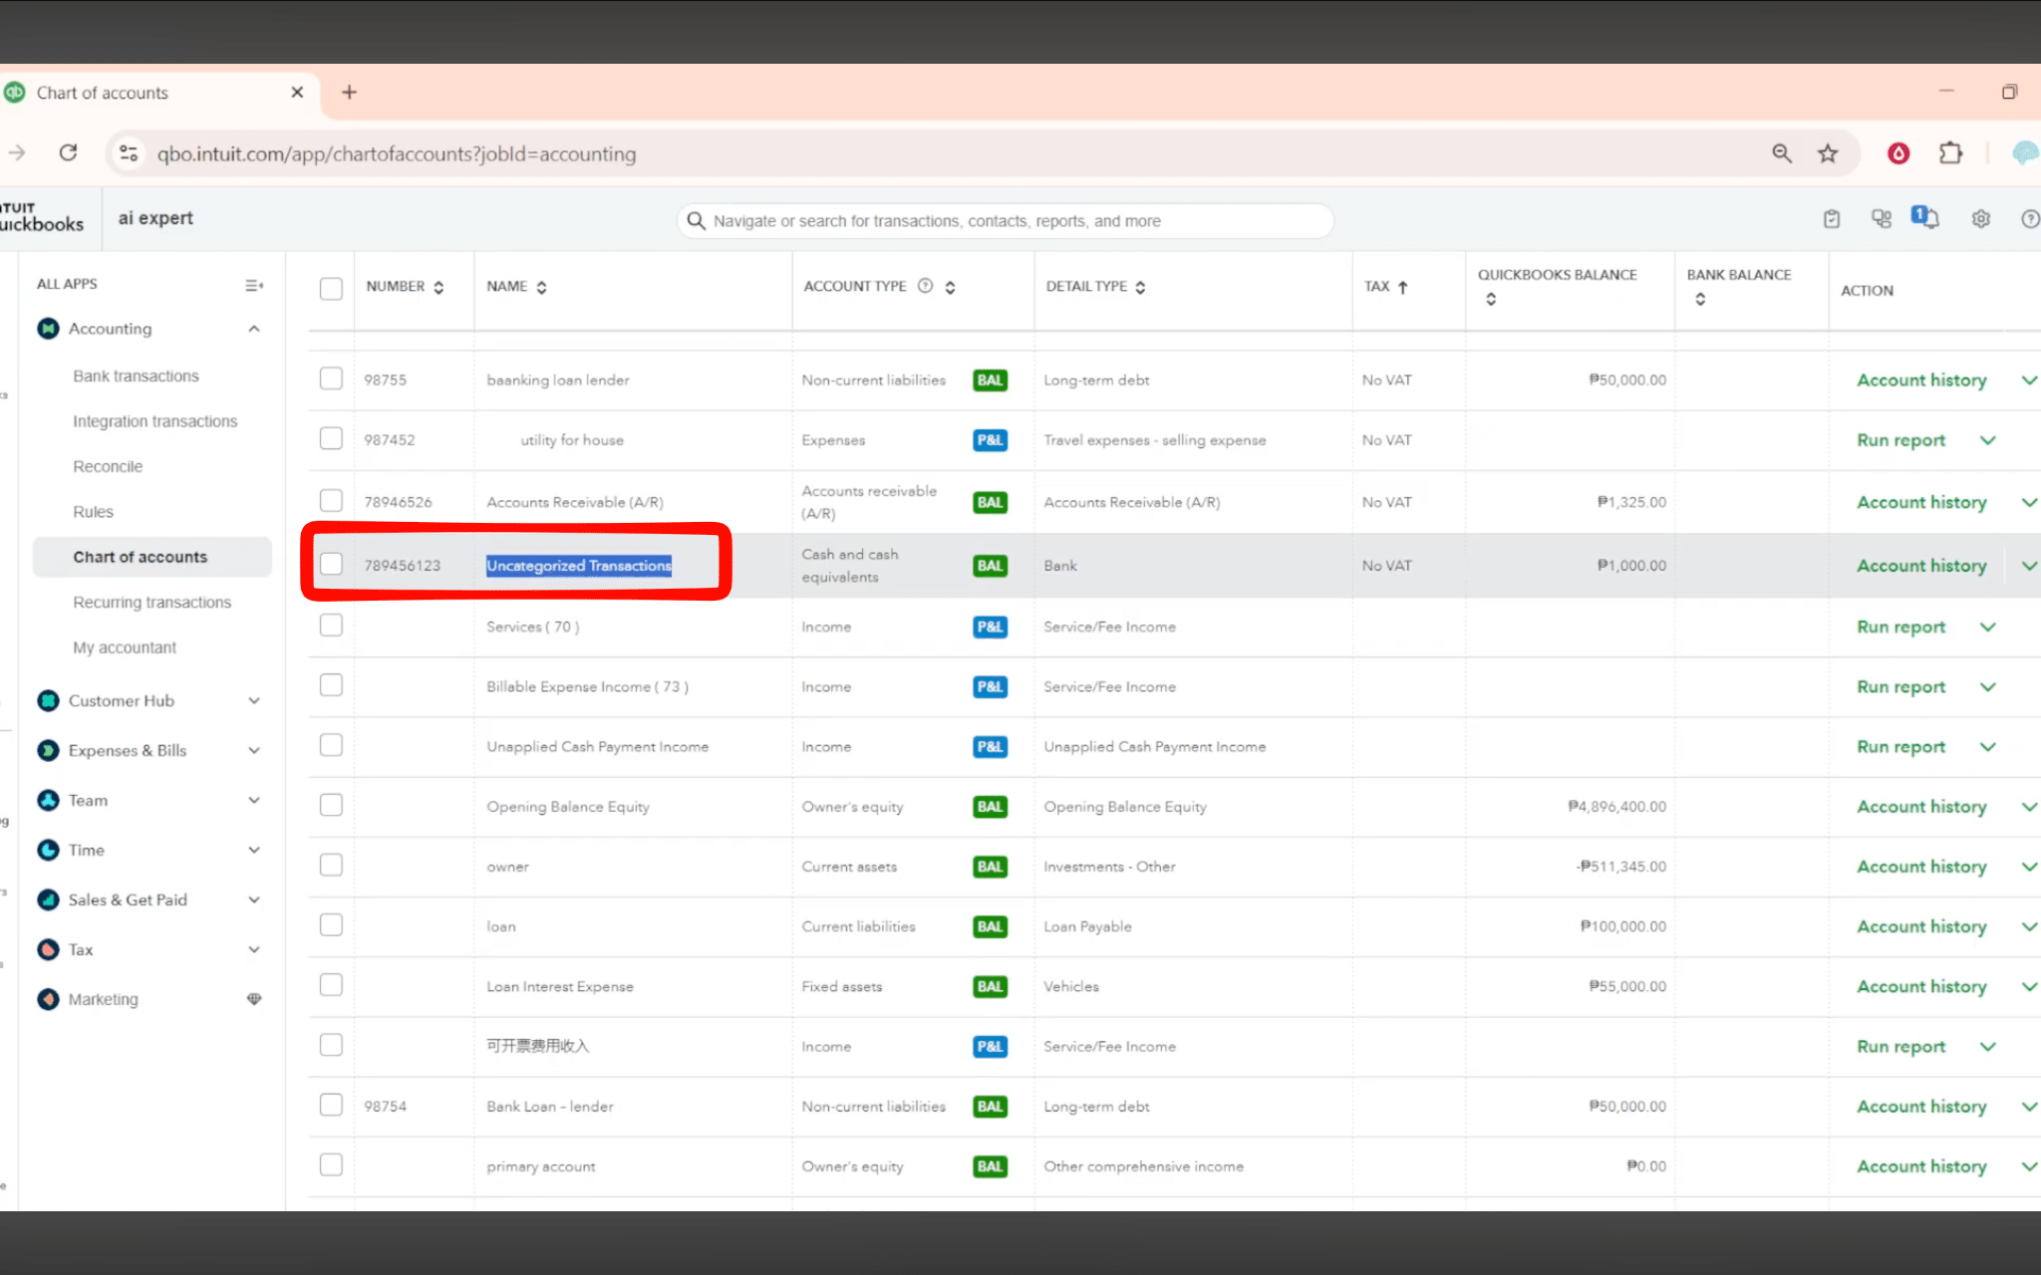Click the zoom magnifier icon in address bar
The height and width of the screenshot is (1275, 2041).
tap(1782, 152)
